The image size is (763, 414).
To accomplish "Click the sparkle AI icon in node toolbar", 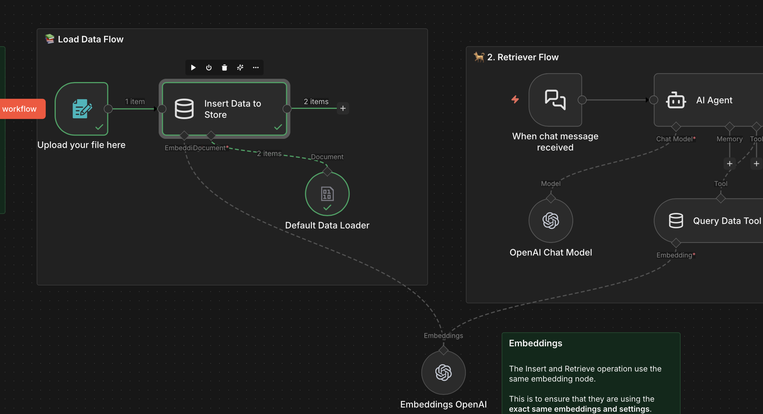I will tap(240, 67).
